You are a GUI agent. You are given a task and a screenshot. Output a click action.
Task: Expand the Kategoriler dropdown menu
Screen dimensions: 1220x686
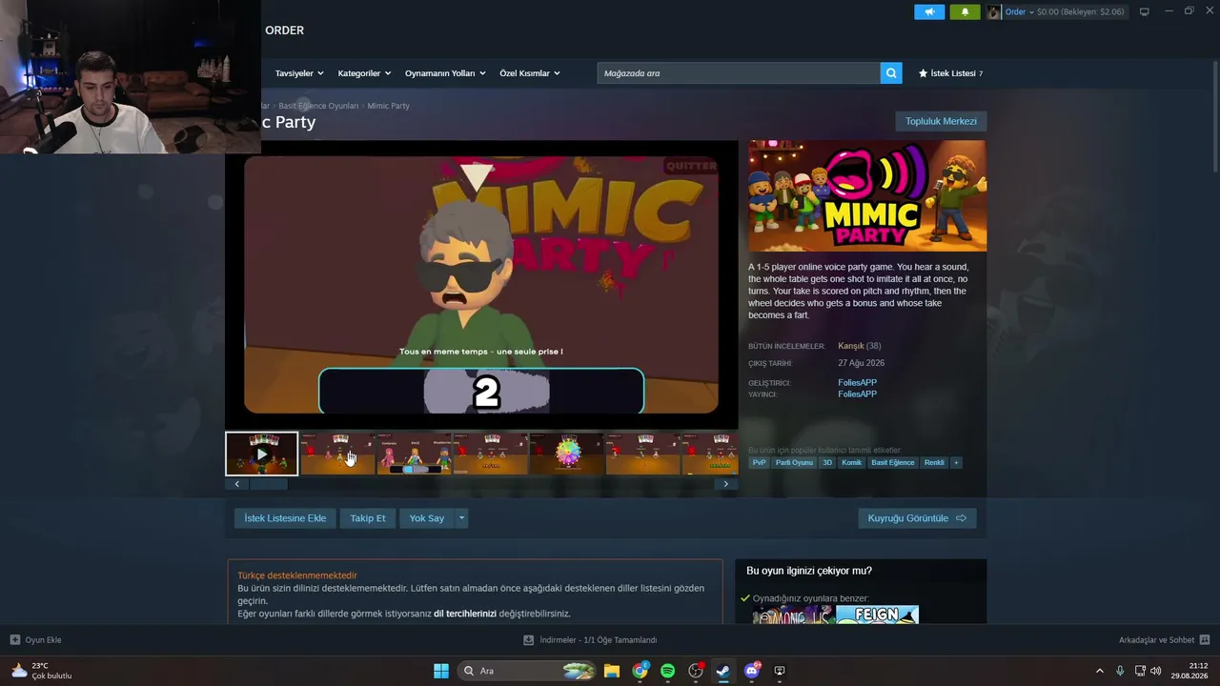pos(364,73)
